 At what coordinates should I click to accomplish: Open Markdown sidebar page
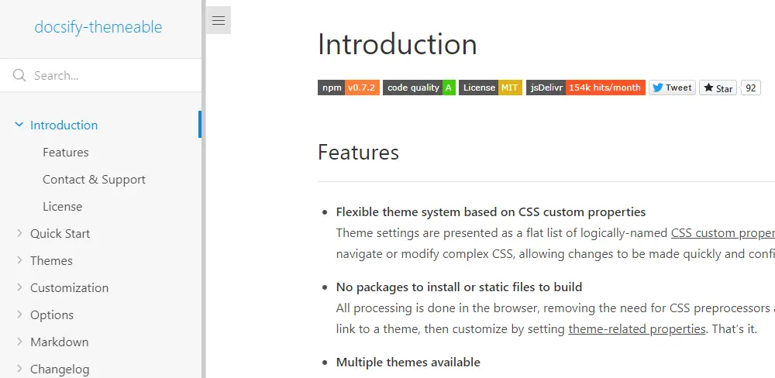click(x=60, y=342)
